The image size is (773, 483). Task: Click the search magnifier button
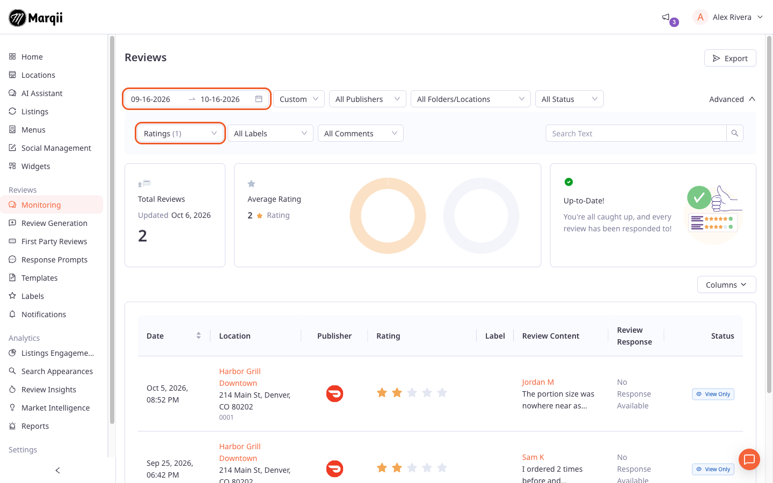(735, 133)
